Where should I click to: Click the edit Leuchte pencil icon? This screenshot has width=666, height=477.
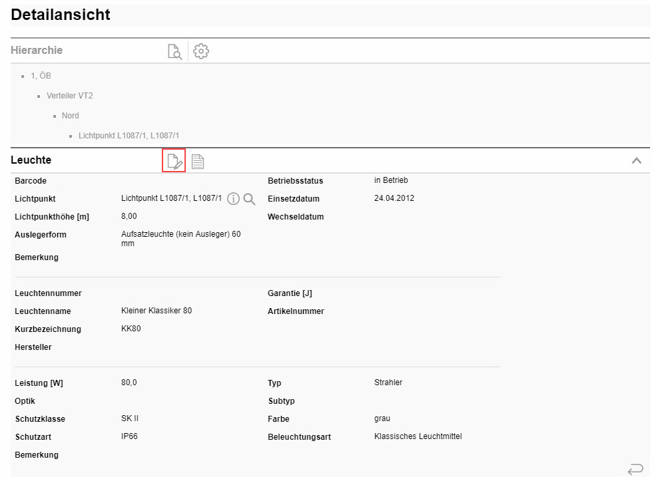(174, 161)
